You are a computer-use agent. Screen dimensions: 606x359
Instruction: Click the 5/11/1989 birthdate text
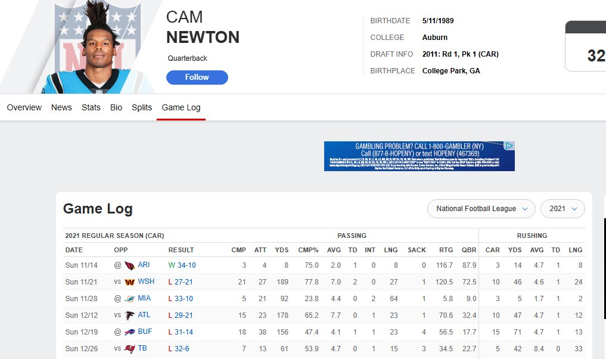coord(438,21)
